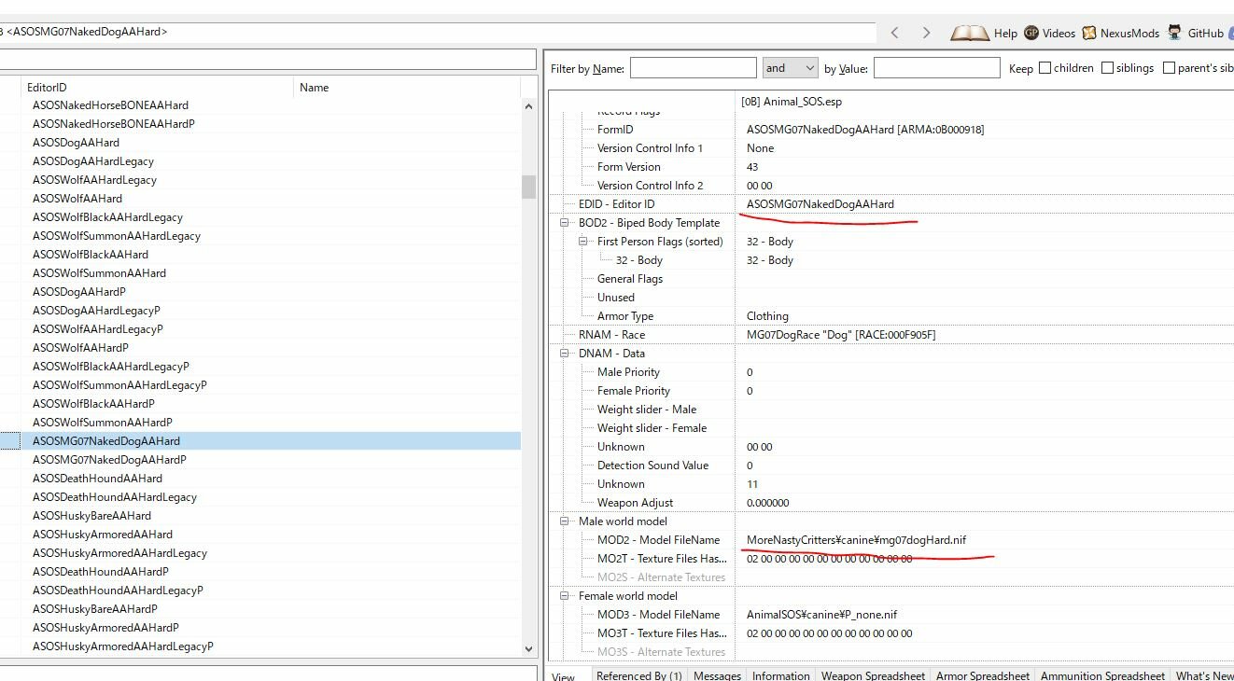Select ASOSDogAAHardLegacy record
Image resolution: width=1234 pixels, height=681 pixels.
[93, 161]
